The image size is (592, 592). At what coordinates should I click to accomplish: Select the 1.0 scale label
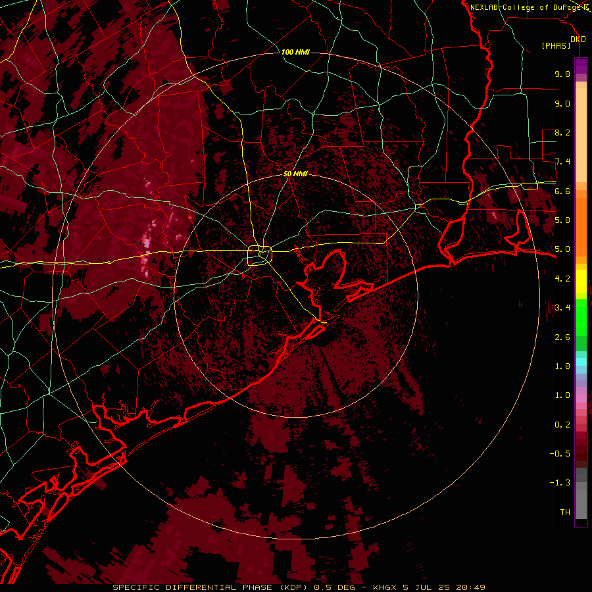562,395
